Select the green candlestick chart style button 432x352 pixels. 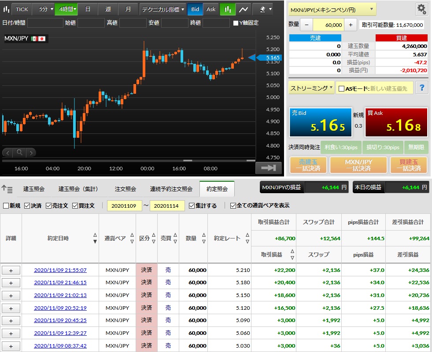point(228,9)
